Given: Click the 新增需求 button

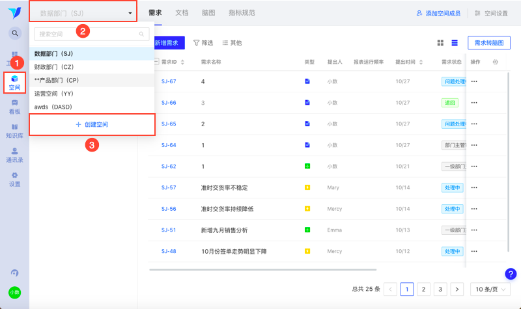Looking at the screenshot, I should pos(169,43).
